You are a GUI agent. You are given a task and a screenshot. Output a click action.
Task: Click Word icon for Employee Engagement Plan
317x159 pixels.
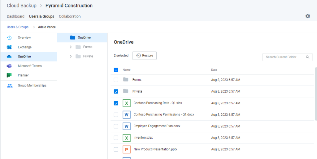127,126
